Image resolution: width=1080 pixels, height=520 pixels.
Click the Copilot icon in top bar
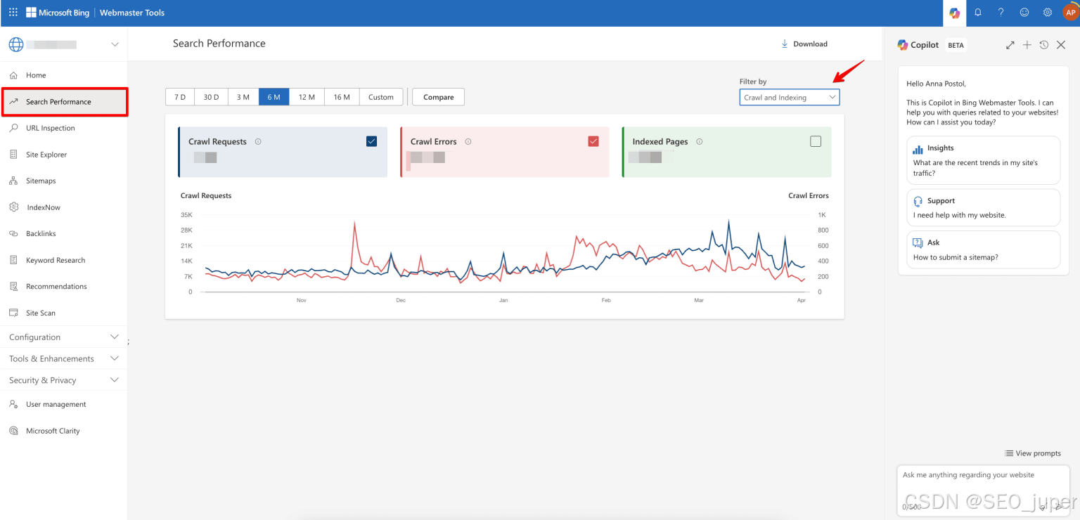coord(954,13)
